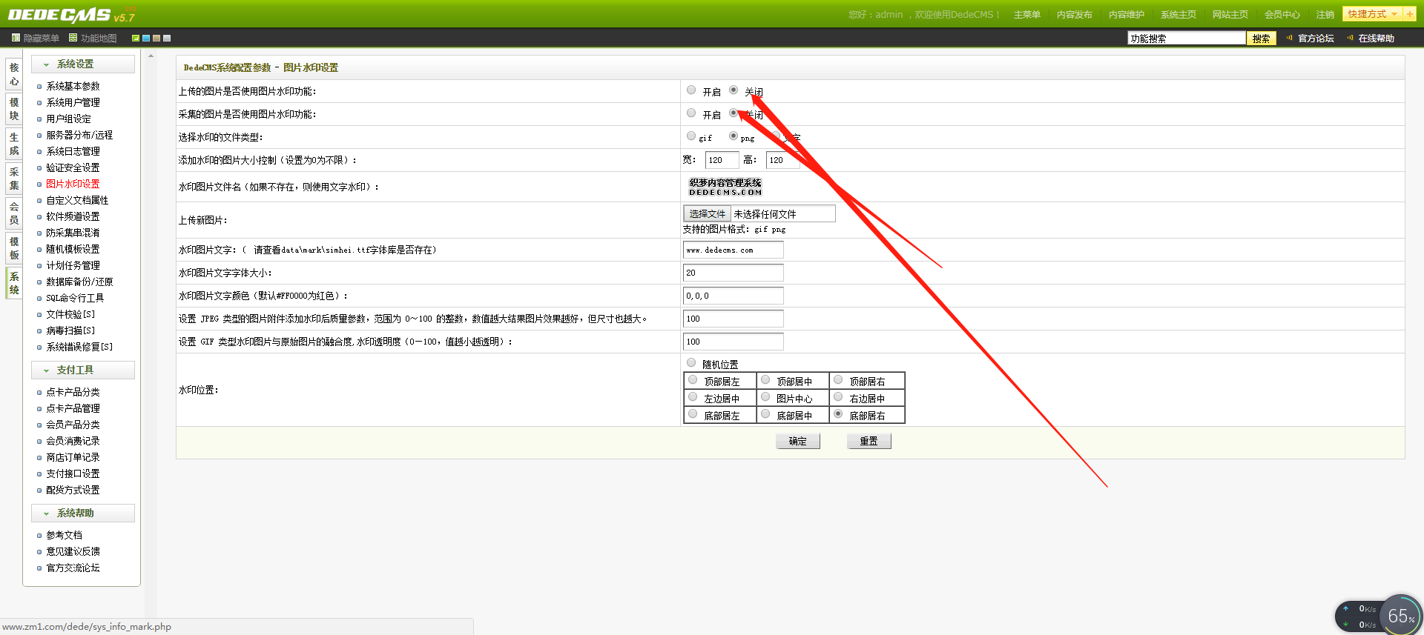Click the 确定 confirm button
1424x635 pixels.
pos(798,442)
